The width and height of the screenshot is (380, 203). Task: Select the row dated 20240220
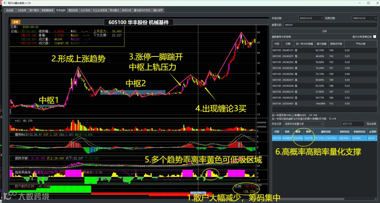tap(324, 97)
